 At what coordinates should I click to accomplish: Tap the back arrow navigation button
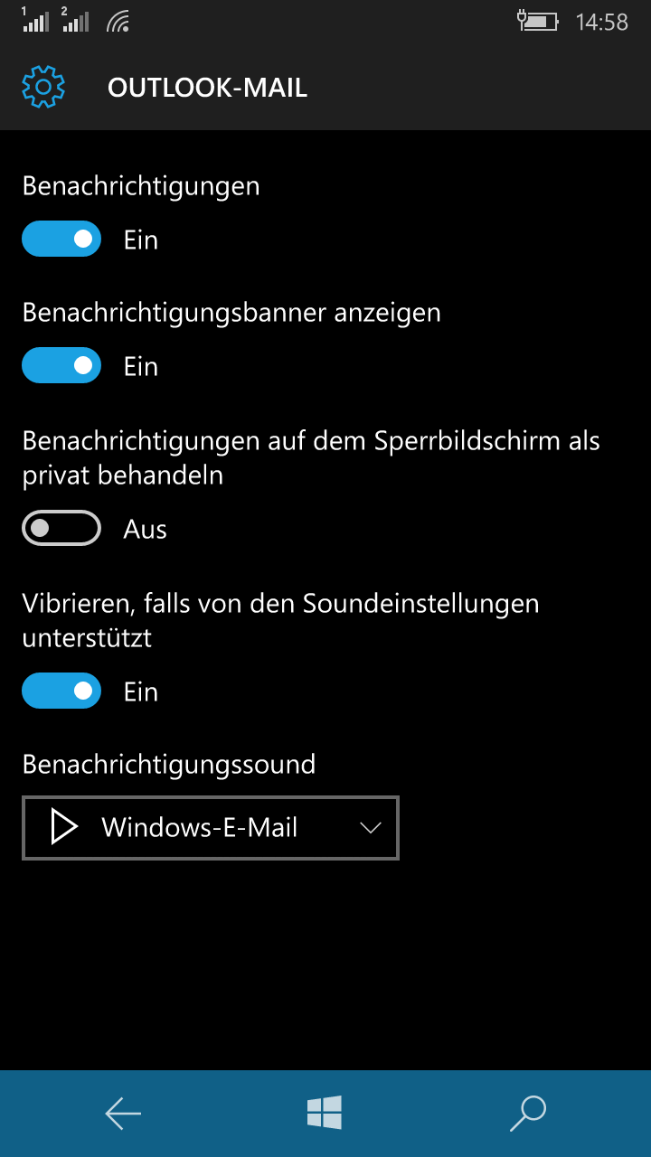pyautogui.click(x=123, y=1114)
